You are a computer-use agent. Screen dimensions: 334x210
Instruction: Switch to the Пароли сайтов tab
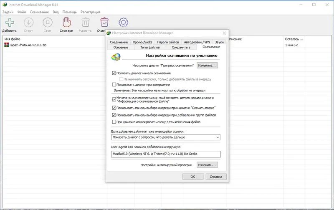coord(168,42)
